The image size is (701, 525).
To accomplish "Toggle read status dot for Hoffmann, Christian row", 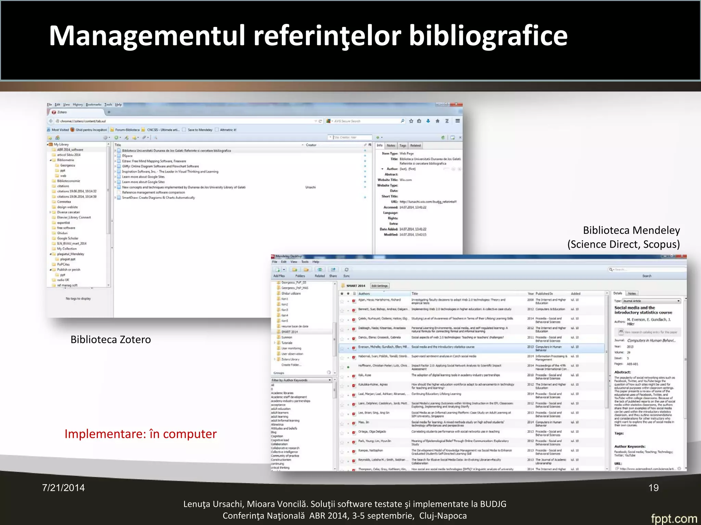I will point(348,367).
